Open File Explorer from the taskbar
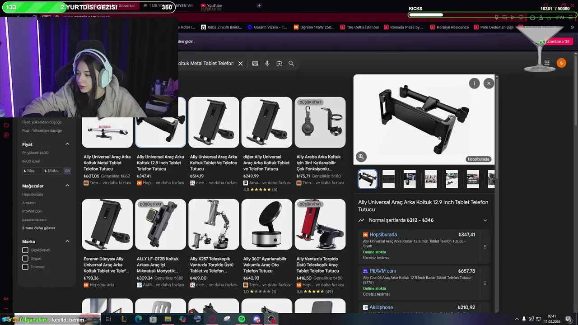The width and height of the screenshot is (578, 325). pos(168,319)
